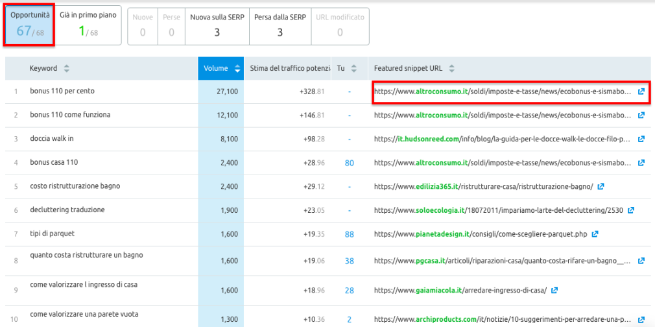The image size is (655, 327).
Task: Click position 80 for bonus casa 110
Action: click(x=350, y=163)
